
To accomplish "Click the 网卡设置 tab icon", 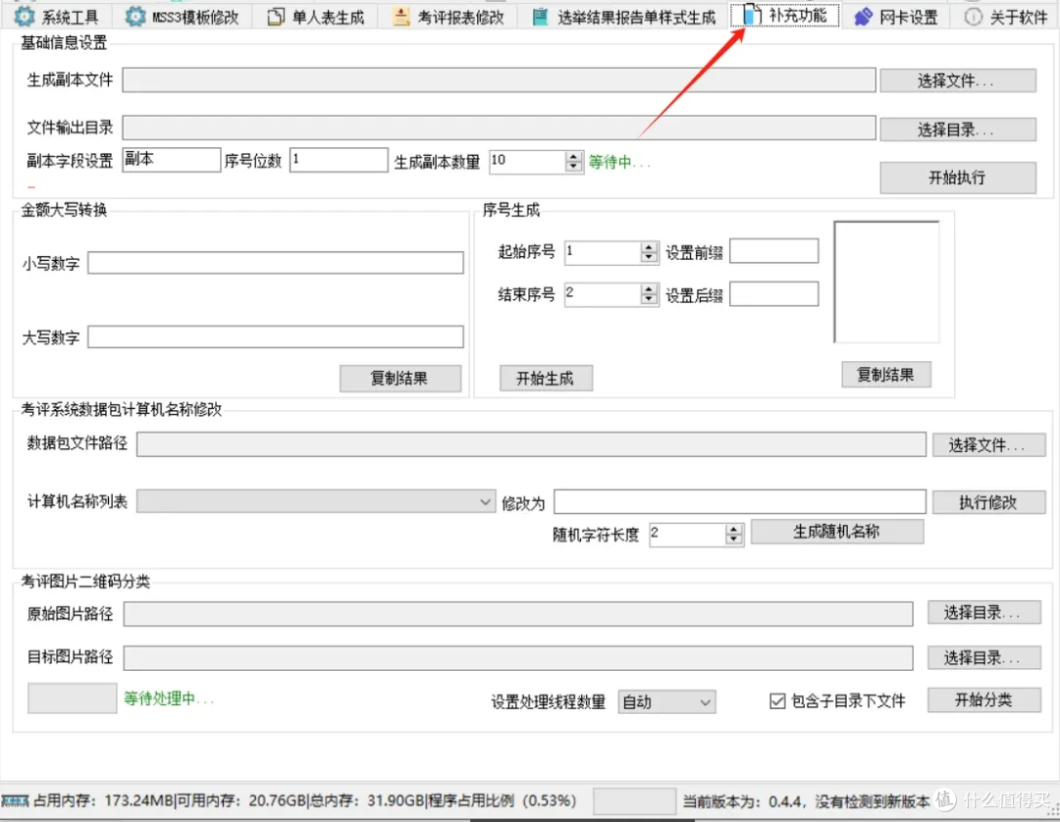I will pyautogui.click(x=864, y=17).
